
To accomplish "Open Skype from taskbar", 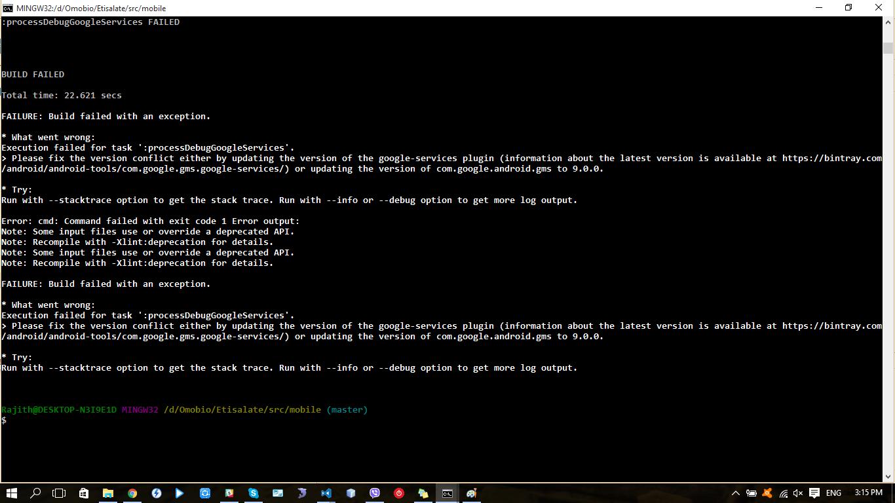I will pyautogui.click(x=253, y=493).
